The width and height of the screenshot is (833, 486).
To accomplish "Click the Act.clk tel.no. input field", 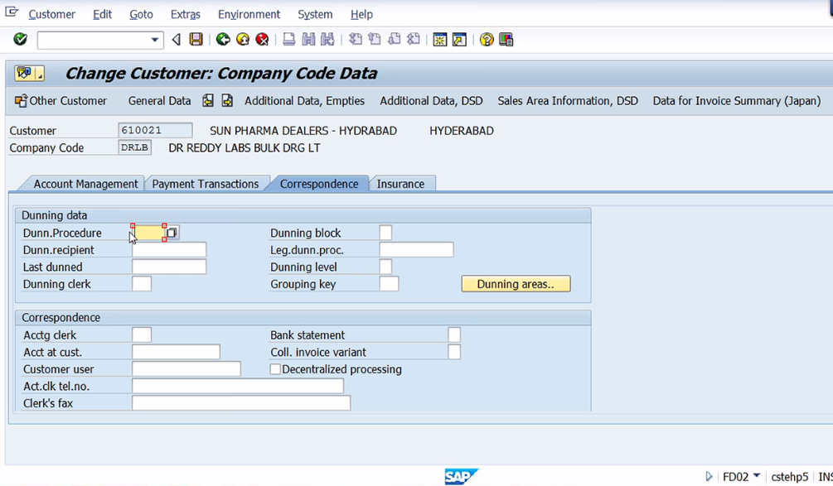I will 238,386.
